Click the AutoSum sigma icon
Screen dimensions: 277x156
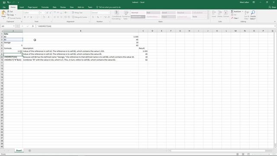(232, 12)
